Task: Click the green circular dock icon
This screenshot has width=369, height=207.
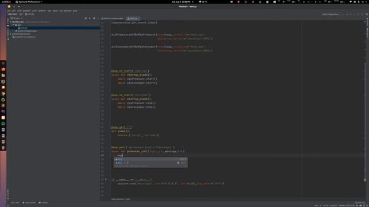Action: [3, 124]
